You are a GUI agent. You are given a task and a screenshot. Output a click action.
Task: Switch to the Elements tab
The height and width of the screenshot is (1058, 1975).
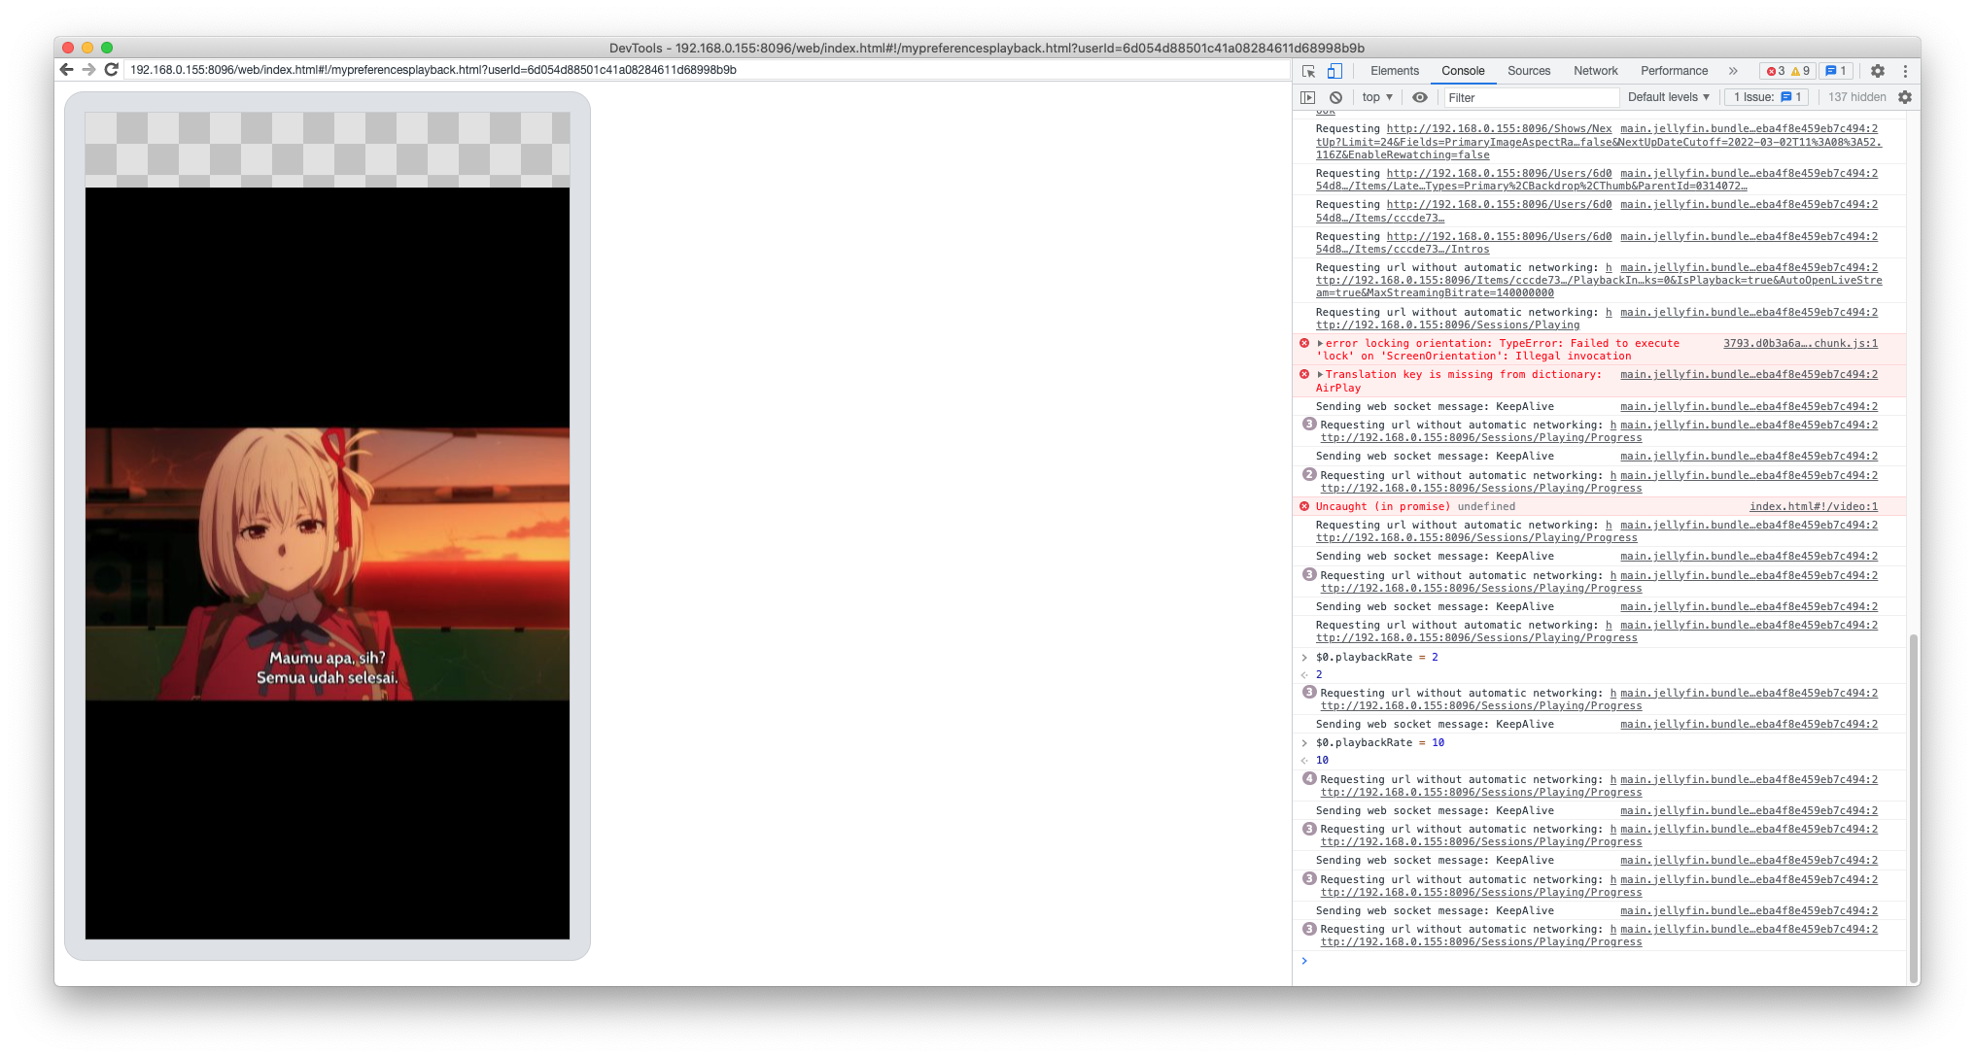click(1396, 71)
